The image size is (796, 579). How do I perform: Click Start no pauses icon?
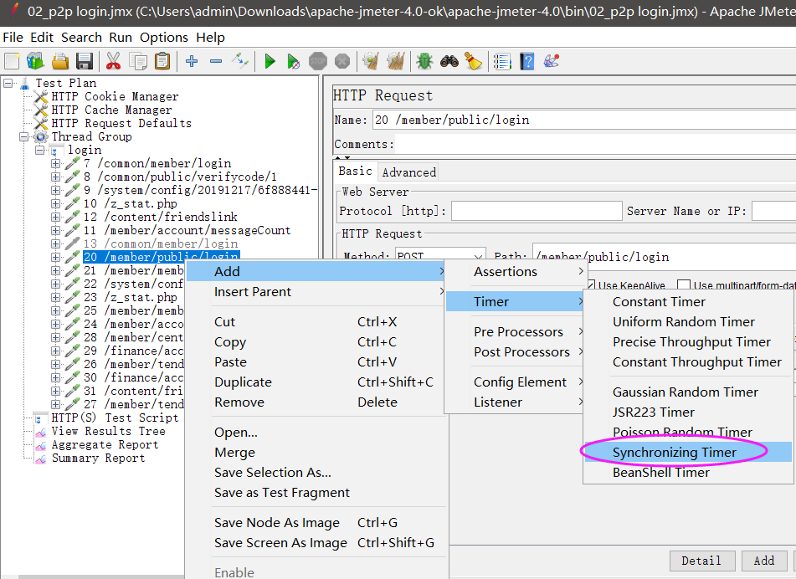click(x=294, y=61)
